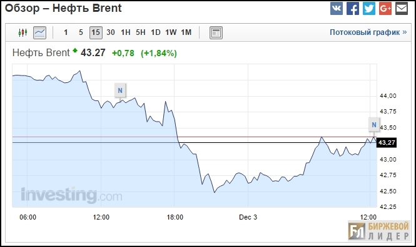
Task: Switch to candlestick chart view
Action: (23, 32)
